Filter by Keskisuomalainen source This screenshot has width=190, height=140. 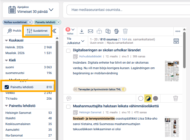(x=28, y=124)
